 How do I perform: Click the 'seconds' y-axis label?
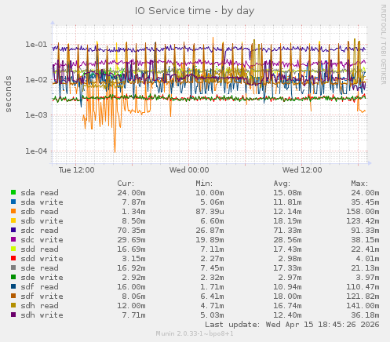click(9, 94)
